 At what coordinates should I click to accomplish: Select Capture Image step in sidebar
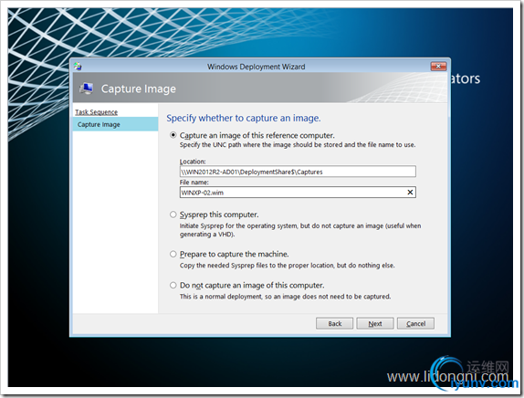(x=115, y=124)
